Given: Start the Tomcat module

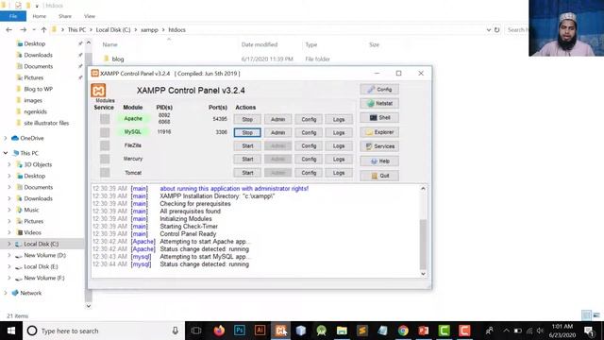Looking at the screenshot, I should 247,173.
